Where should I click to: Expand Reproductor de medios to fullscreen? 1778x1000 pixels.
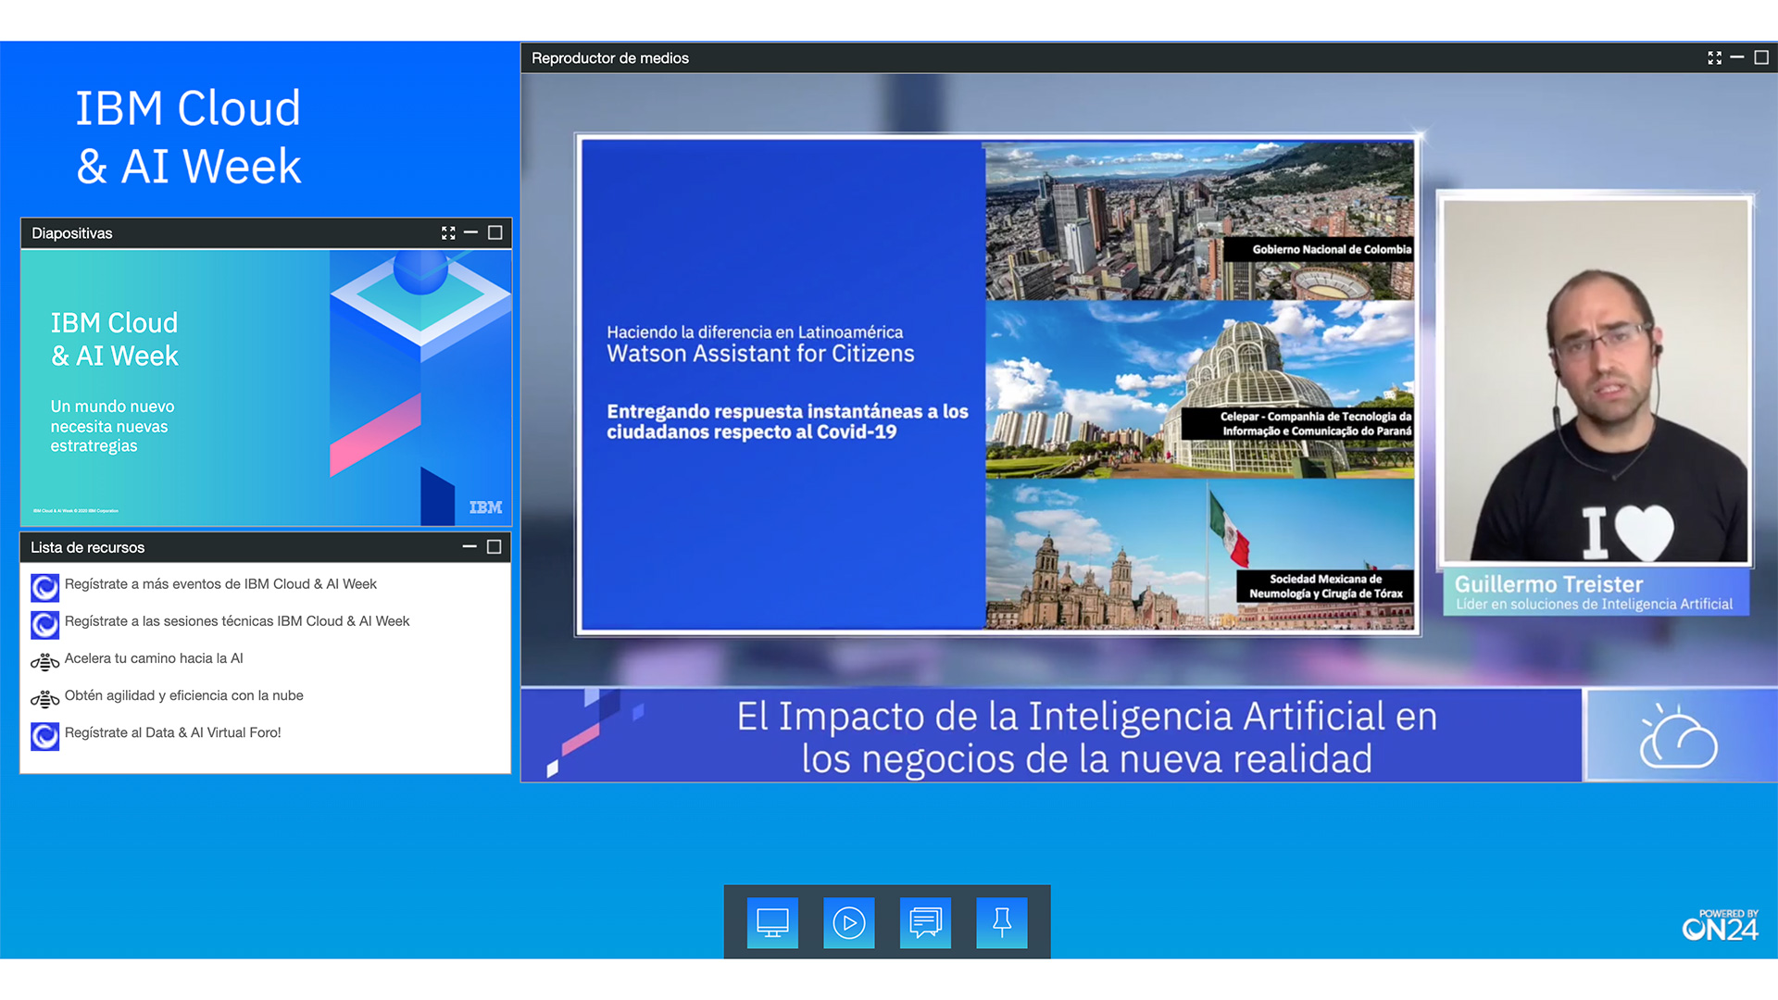pos(1714,58)
